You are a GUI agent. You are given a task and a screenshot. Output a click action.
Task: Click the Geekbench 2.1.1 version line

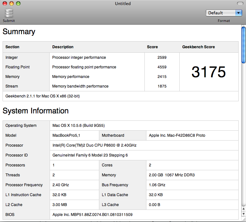(x=43, y=96)
